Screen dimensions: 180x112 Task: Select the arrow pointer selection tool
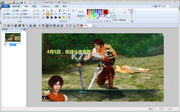(43, 11)
